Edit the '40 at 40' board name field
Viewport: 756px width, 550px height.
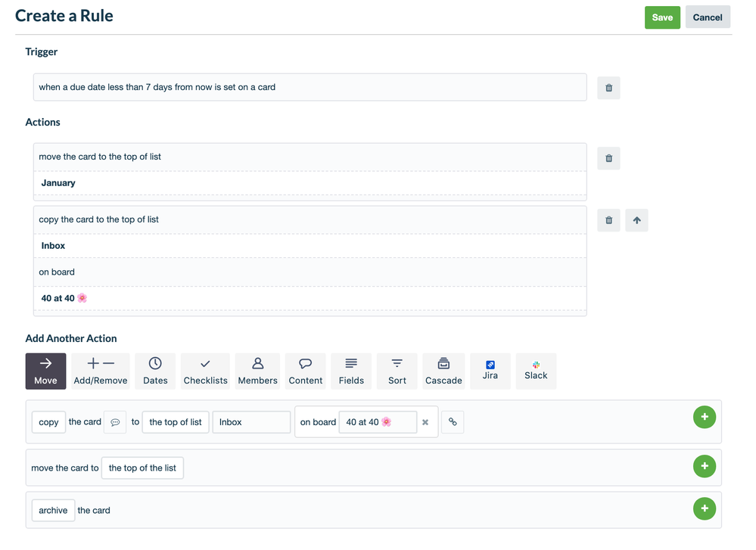378,422
